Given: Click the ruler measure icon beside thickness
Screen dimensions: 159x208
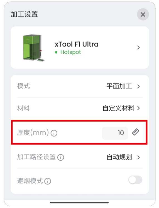Looking at the screenshot, I should tap(136, 132).
